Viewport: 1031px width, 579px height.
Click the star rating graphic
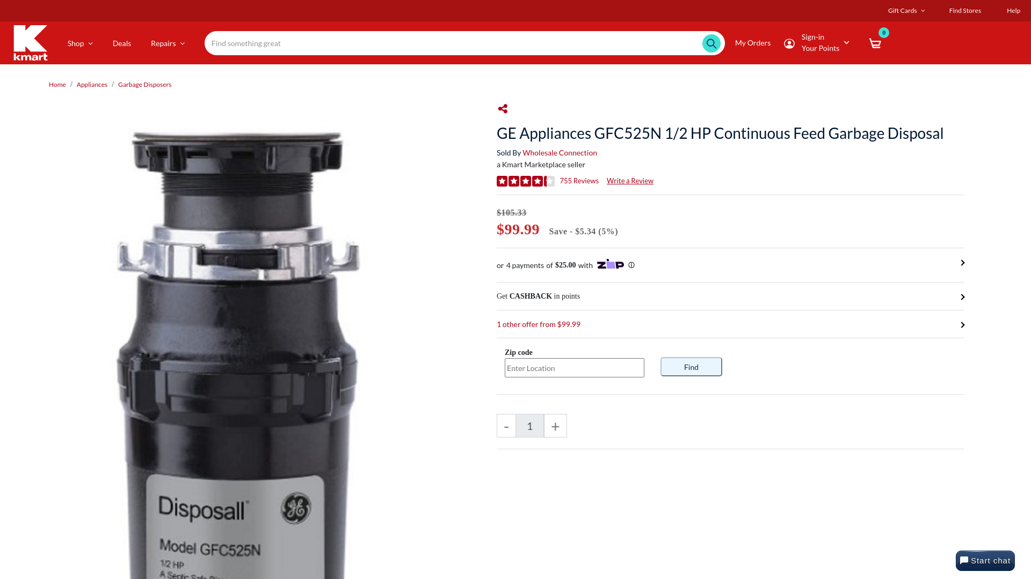pos(525,181)
